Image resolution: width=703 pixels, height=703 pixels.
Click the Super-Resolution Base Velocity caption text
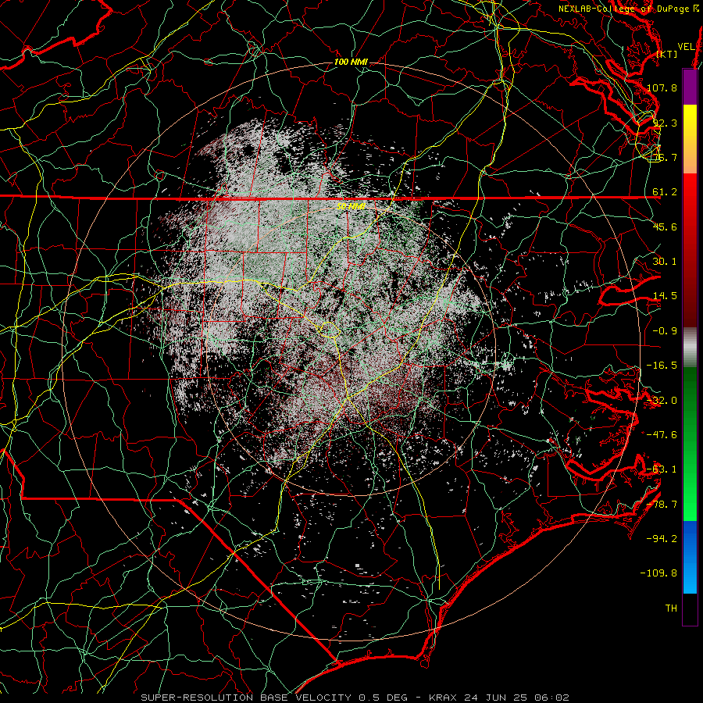(x=355, y=698)
